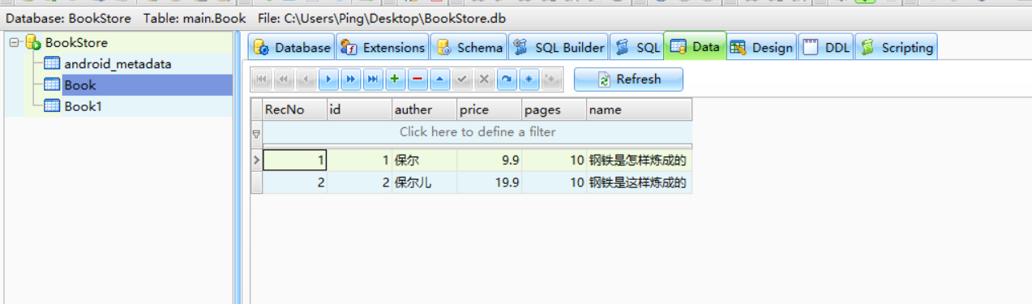1032x304 pixels.
Task: Click next record navigator arrow
Action: pos(328,79)
